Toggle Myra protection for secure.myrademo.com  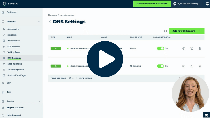(x=160, y=48)
